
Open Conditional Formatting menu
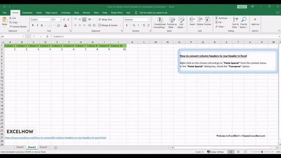[x=160, y=23]
